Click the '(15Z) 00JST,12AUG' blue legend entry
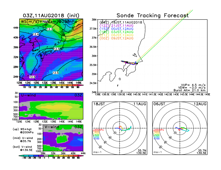 tap(116, 29)
